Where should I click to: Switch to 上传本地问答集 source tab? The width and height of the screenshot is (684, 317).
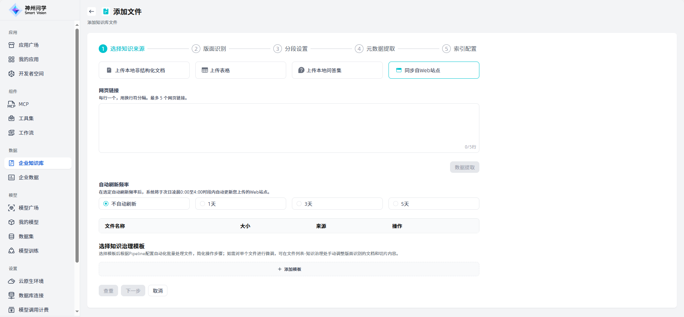coord(337,70)
